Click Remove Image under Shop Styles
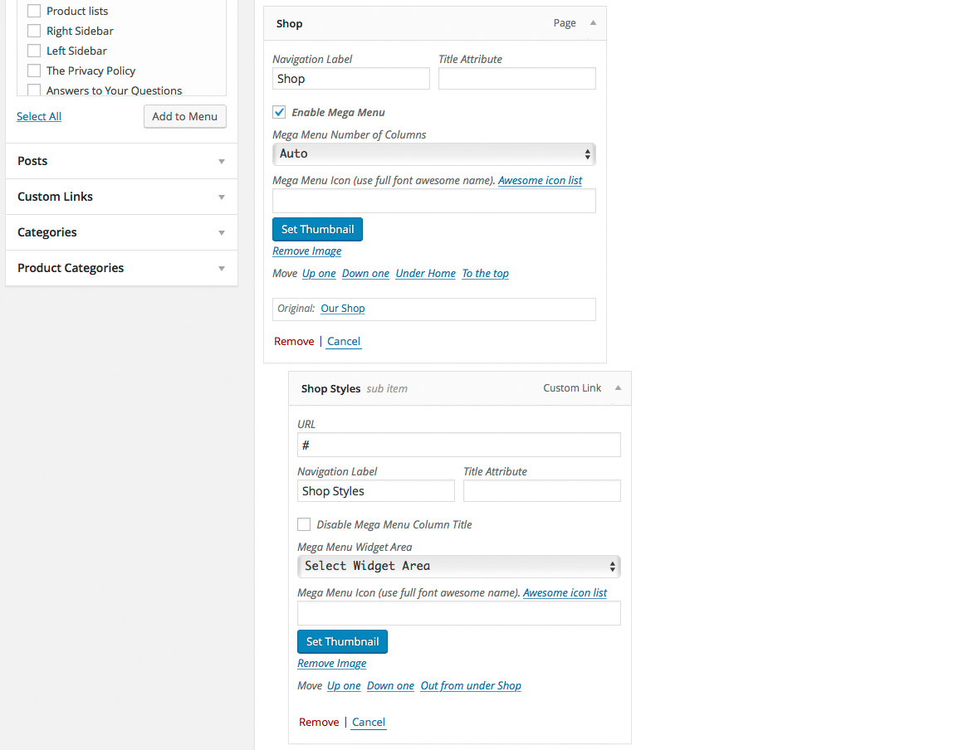 [331, 664]
